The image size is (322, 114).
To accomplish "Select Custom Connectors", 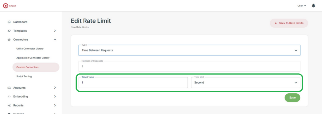I will pos(36,67).
